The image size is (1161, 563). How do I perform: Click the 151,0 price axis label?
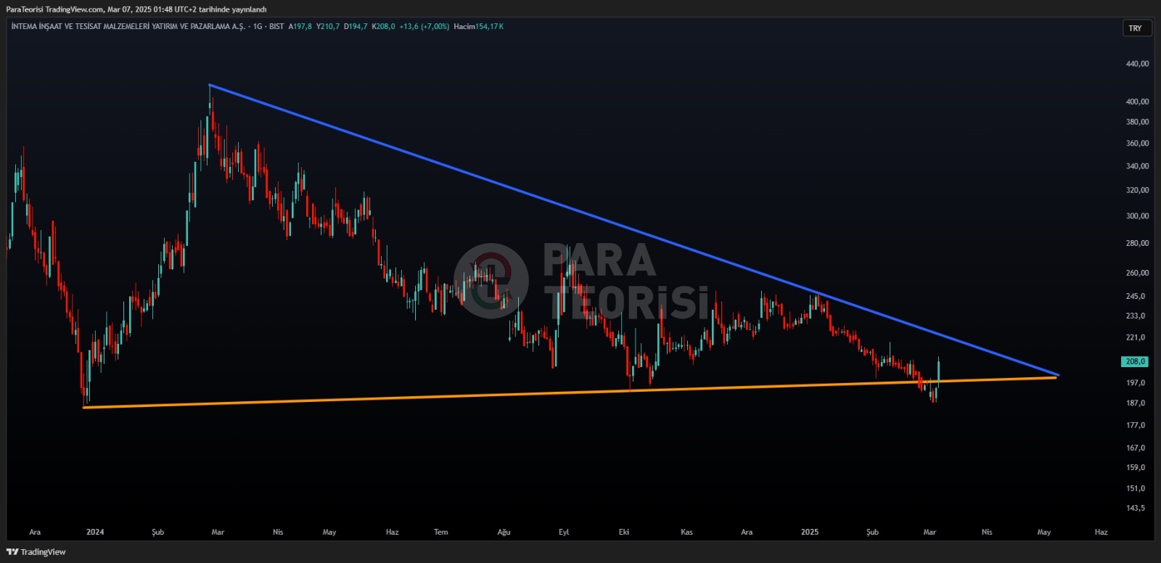(x=1136, y=489)
